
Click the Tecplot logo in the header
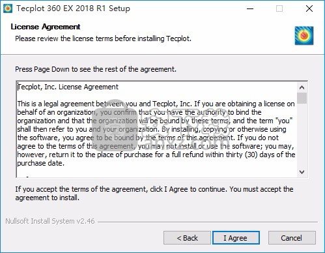pos(304,36)
